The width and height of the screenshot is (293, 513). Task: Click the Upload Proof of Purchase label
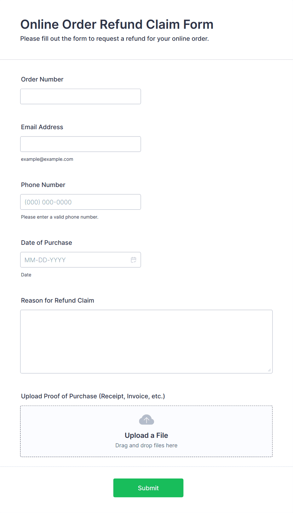tap(93, 396)
